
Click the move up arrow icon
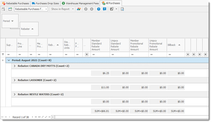(86, 9)
